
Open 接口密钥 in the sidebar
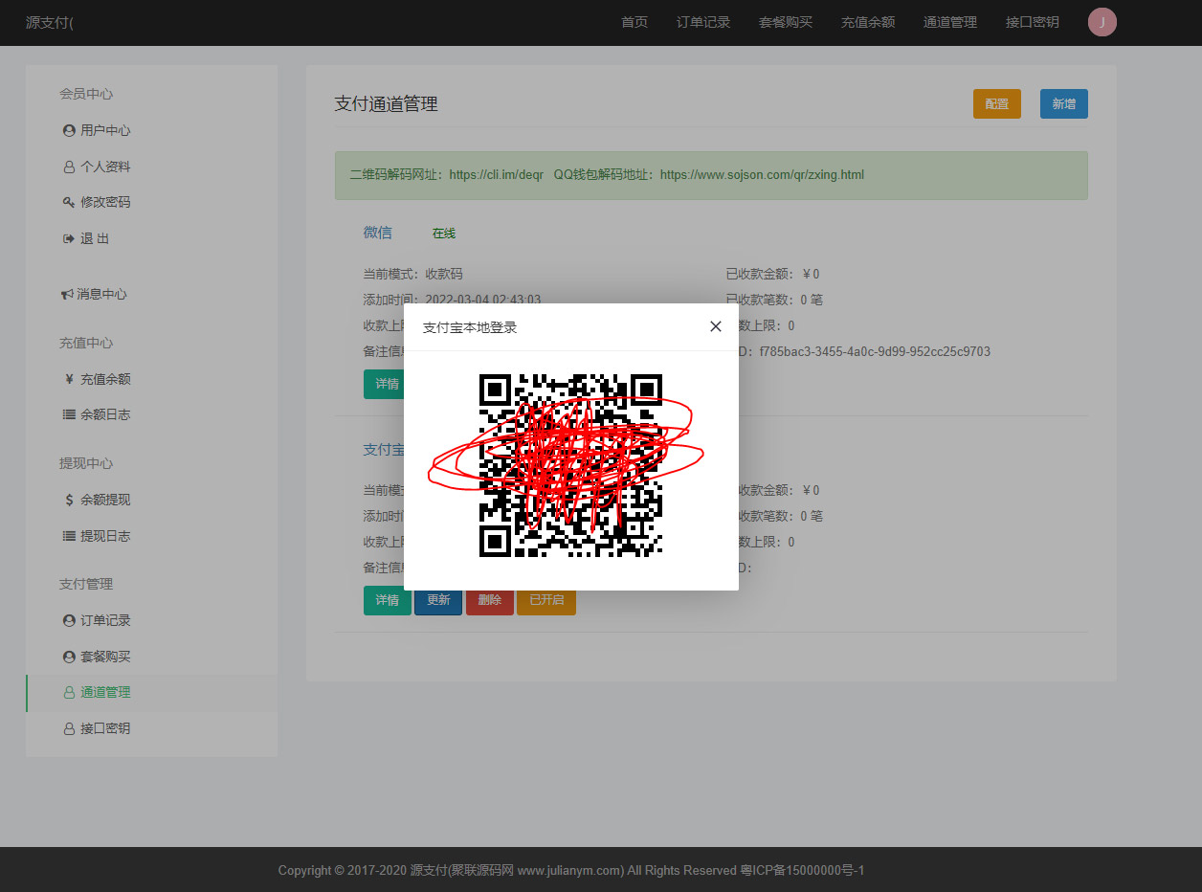104,728
